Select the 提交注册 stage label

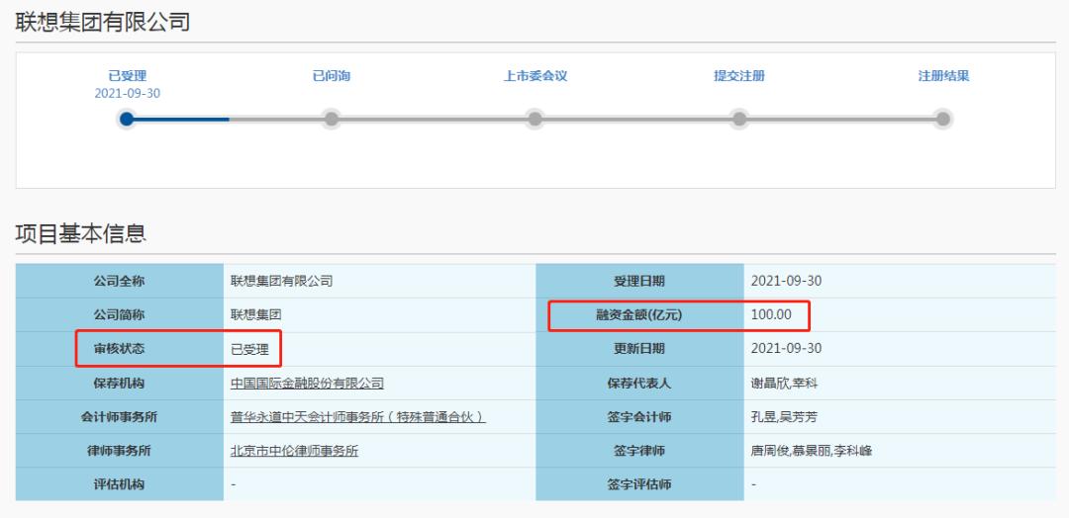click(x=739, y=76)
